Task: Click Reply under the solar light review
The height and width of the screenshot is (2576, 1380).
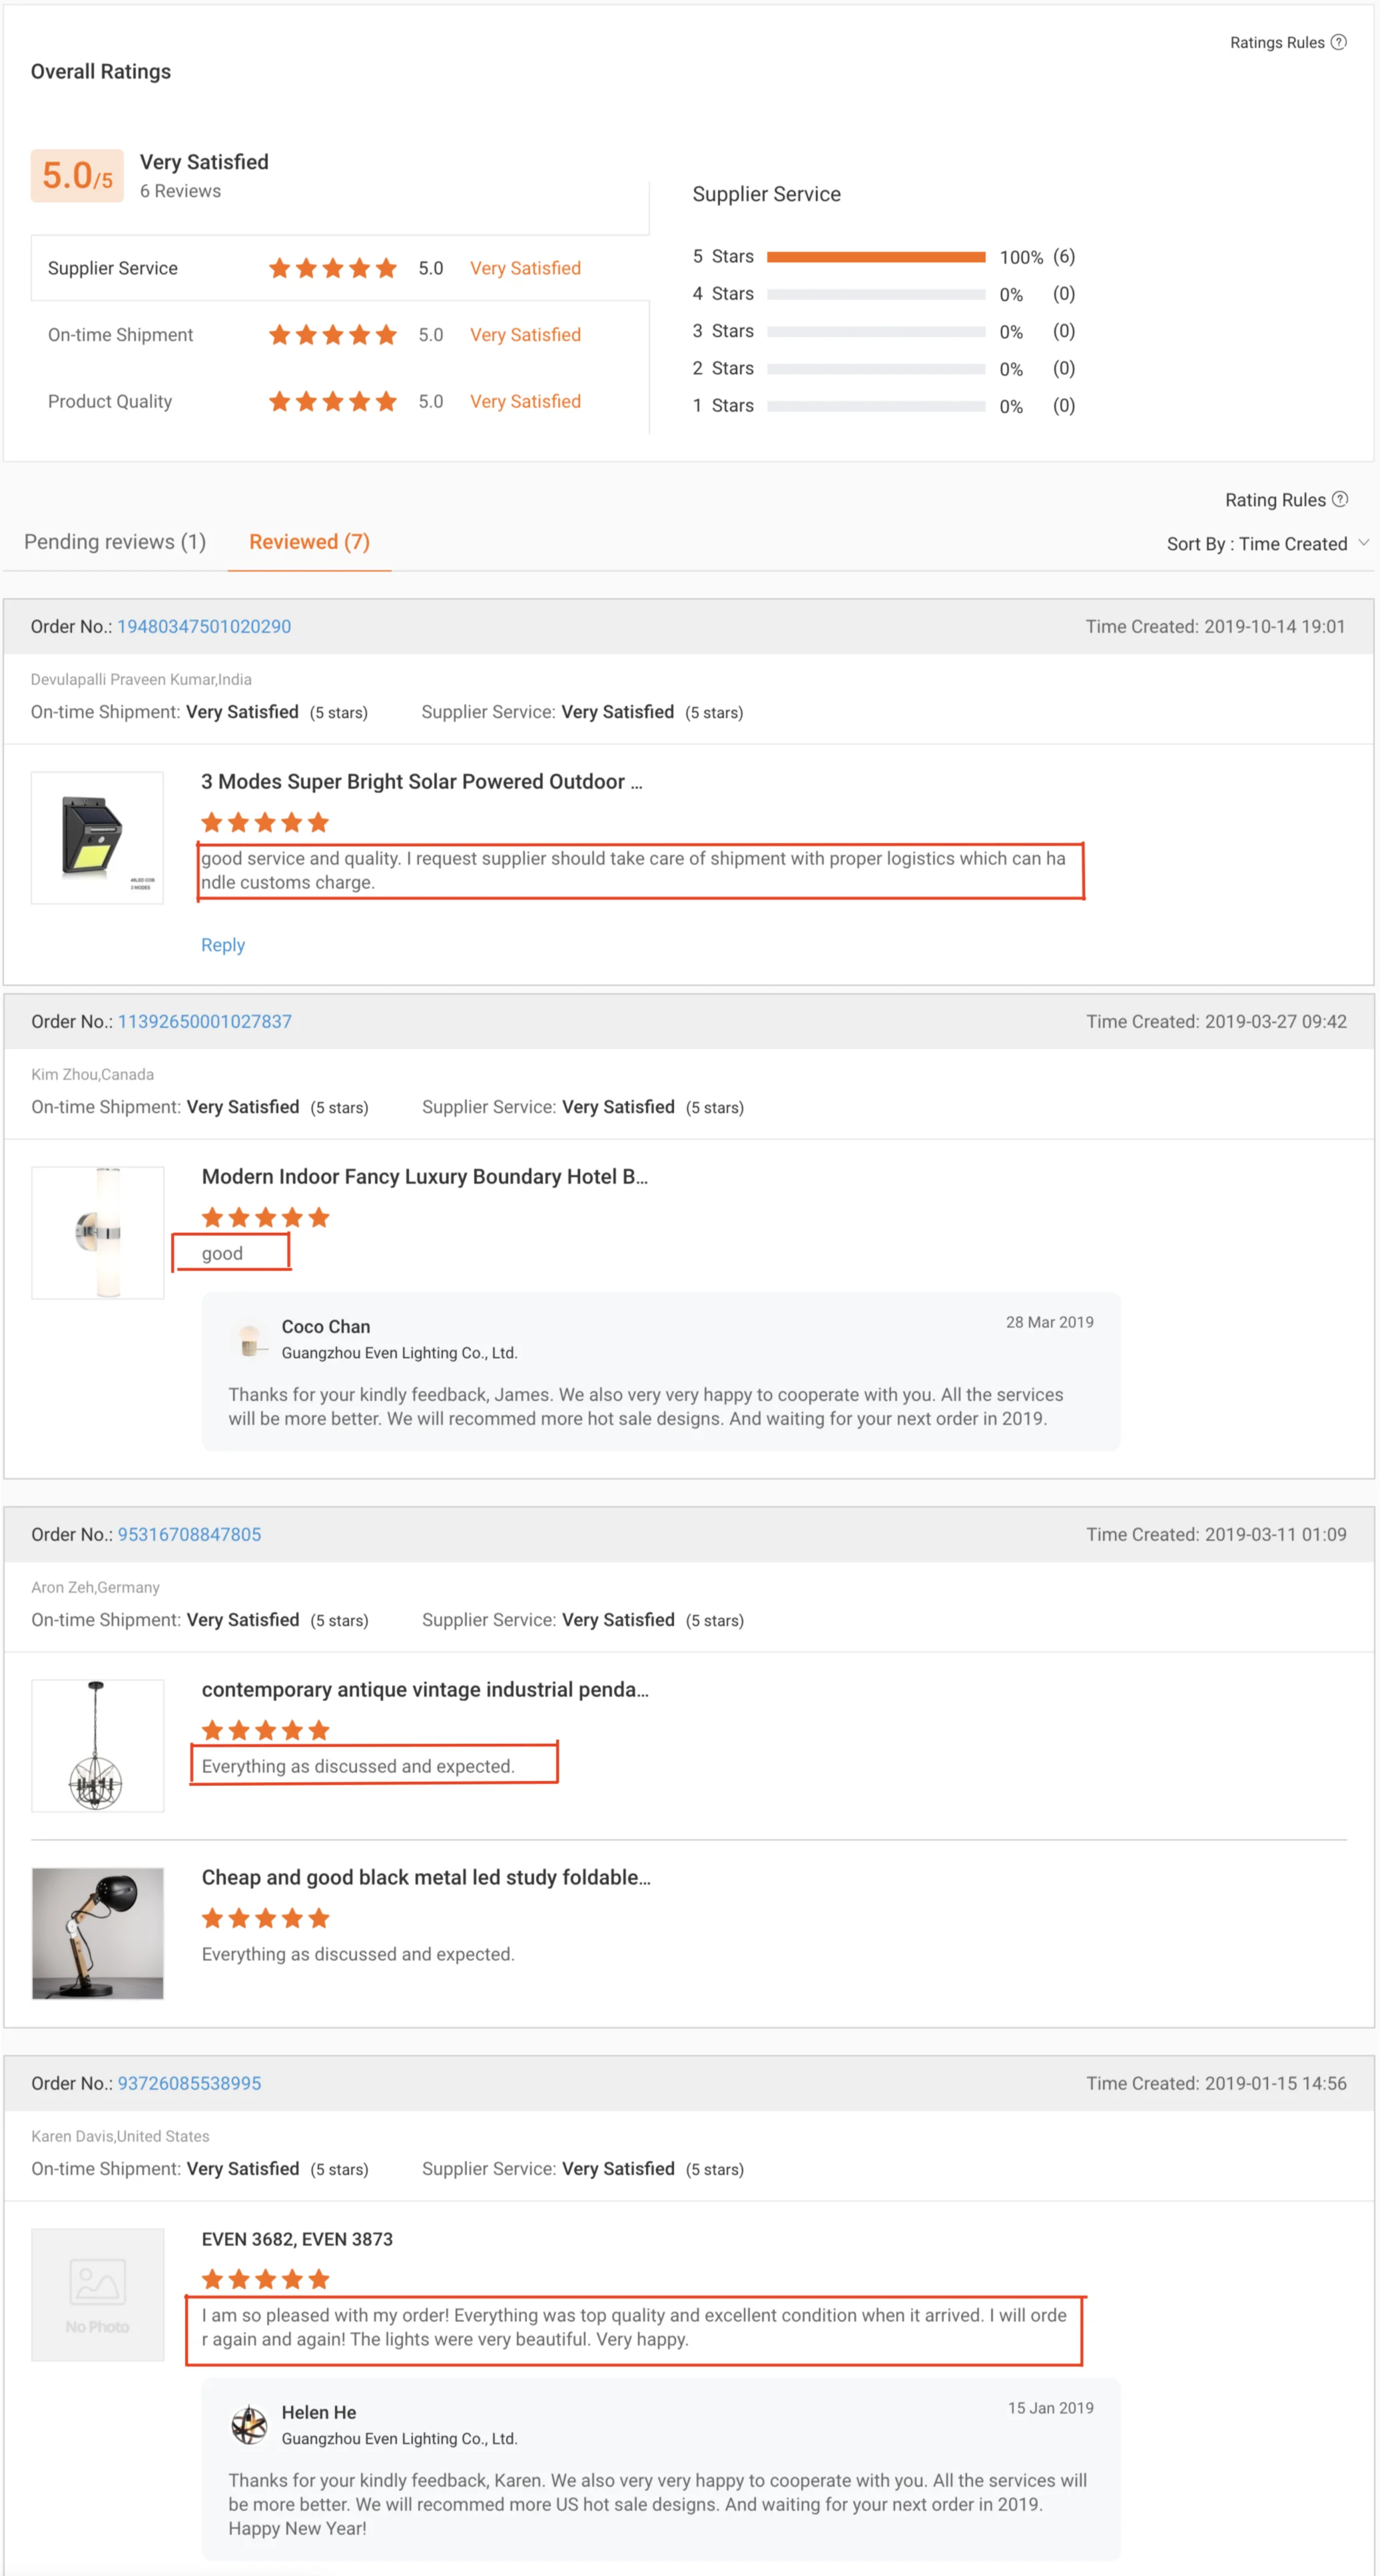Action: pos(223,945)
